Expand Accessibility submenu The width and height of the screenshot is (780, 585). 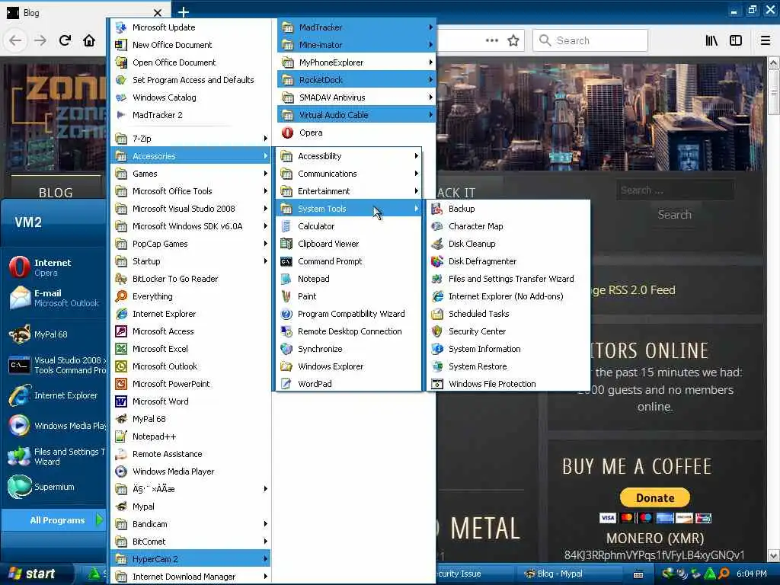[x=348, y=156]
